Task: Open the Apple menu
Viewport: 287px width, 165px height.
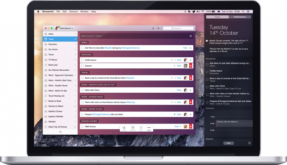Action: 38,12
